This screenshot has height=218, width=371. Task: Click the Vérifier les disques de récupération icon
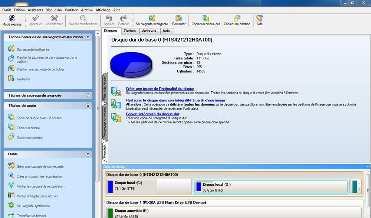click(11, 186)
